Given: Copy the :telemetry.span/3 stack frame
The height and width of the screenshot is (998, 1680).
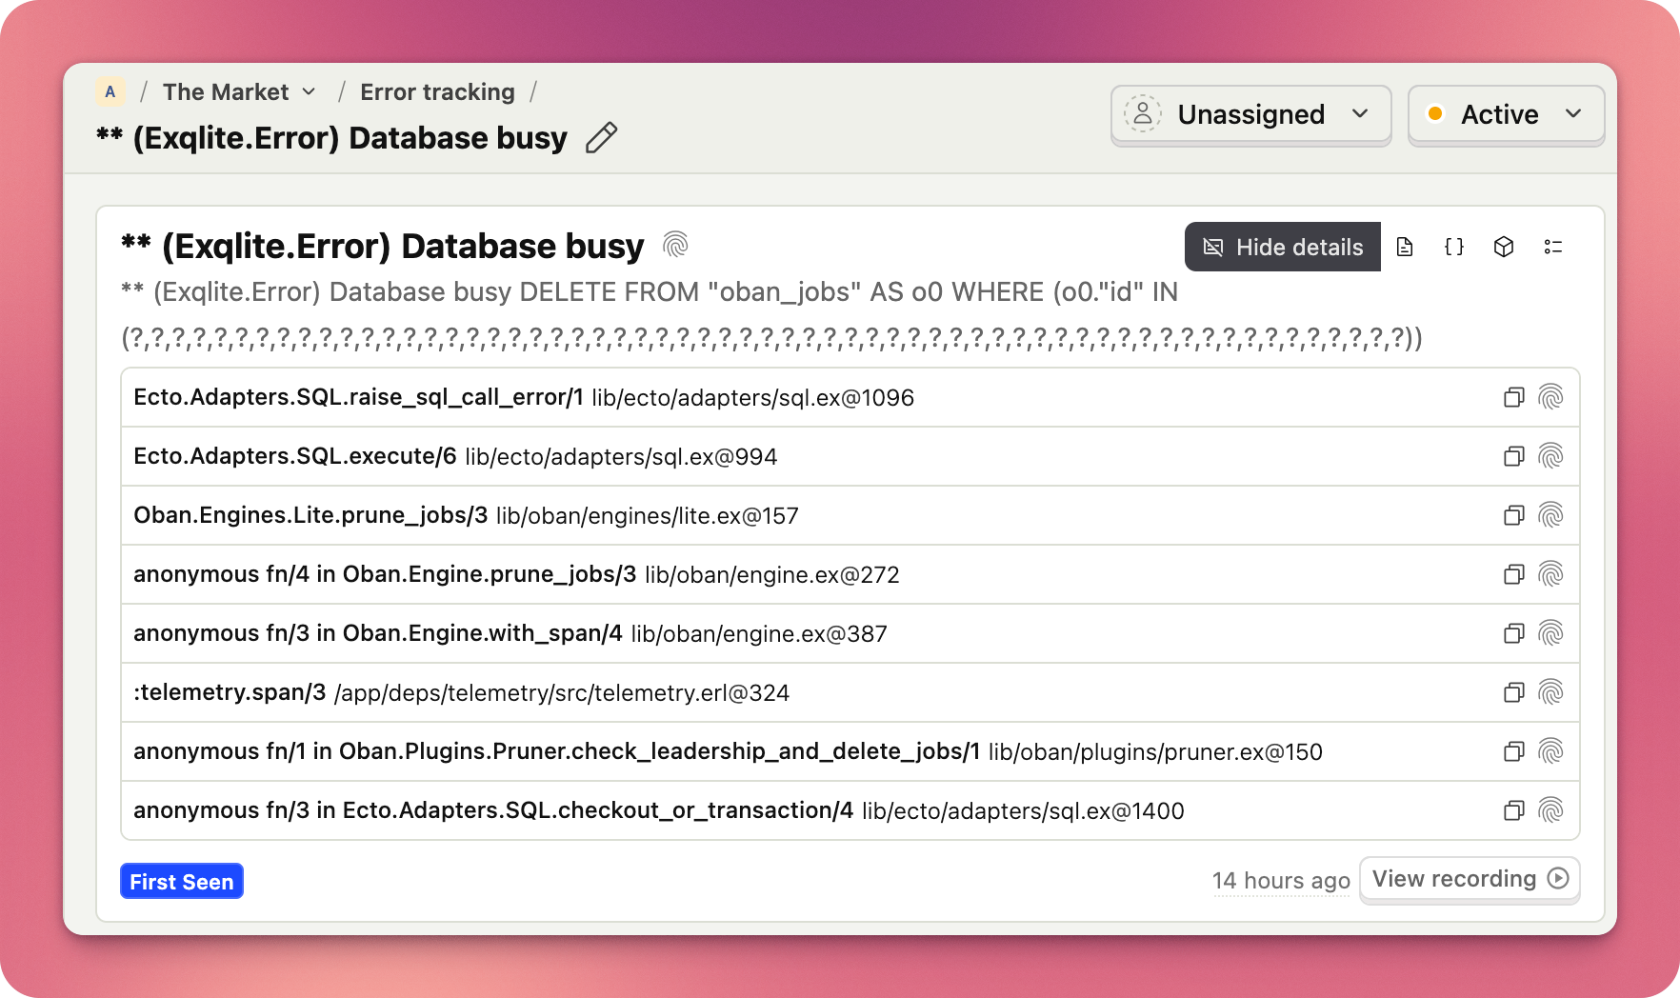Looking at the screenshot, I should point(1513,692).
